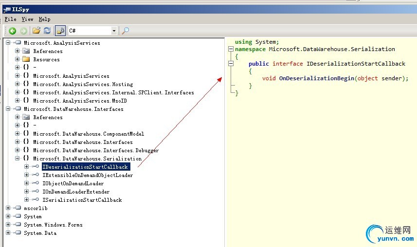Click the green Back navigation arrow
Image resolution: width=417 pixels, height=247 pixels.
[x=12, y=31]
